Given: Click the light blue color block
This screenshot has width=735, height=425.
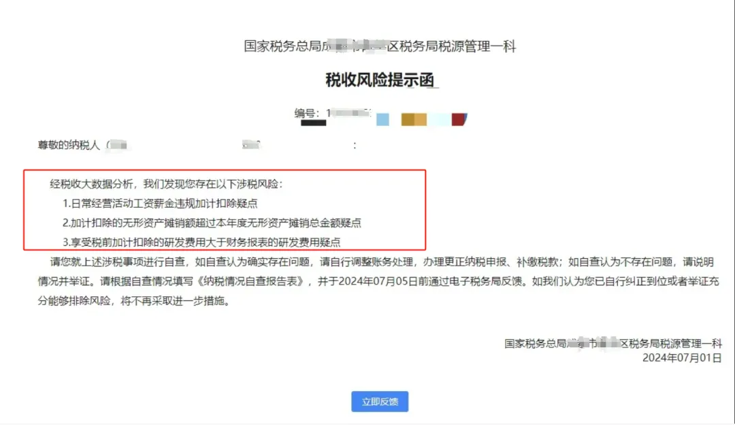Looking at the screenshot, I should (x=382, y=120).
